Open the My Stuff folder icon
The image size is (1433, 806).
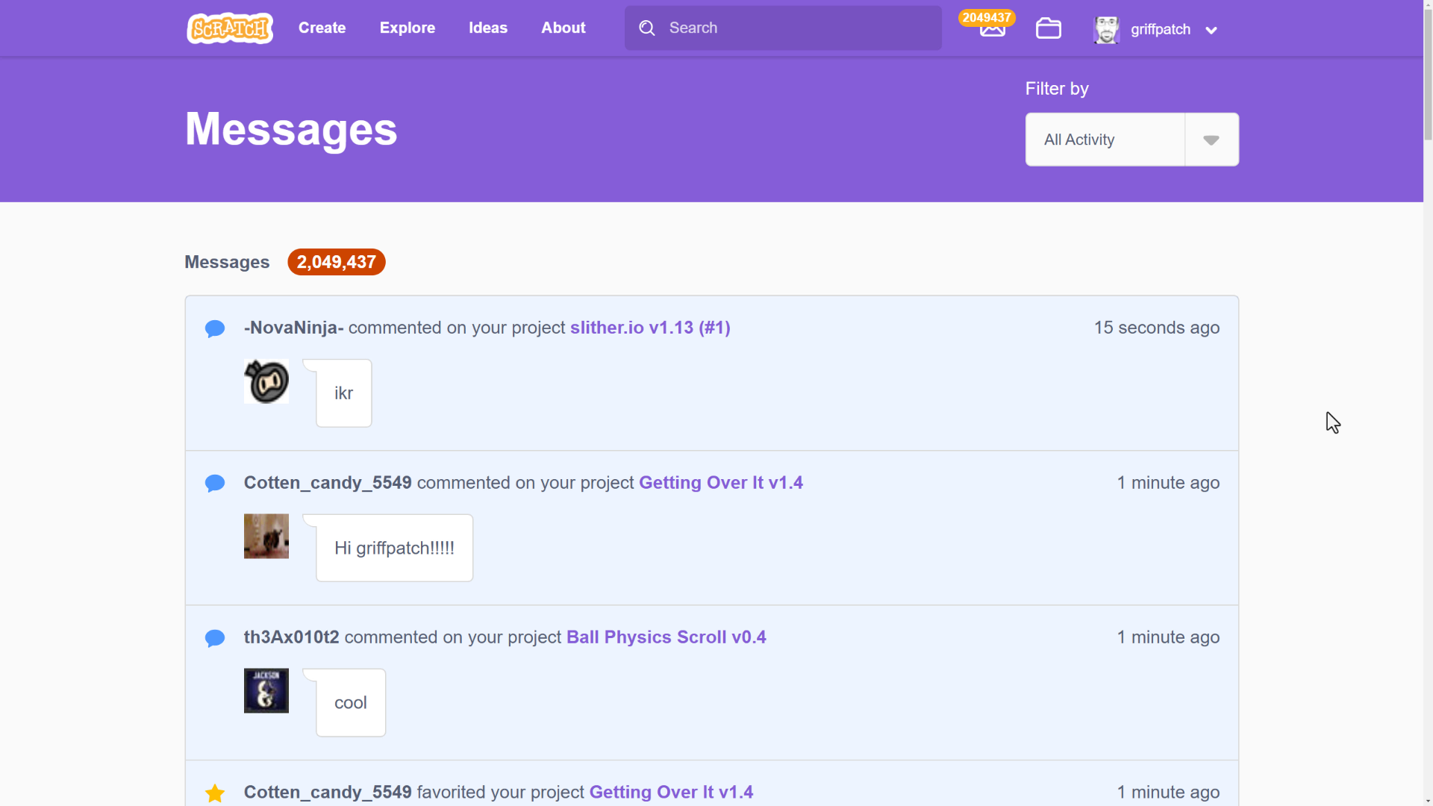click(x=1049, y=28)
